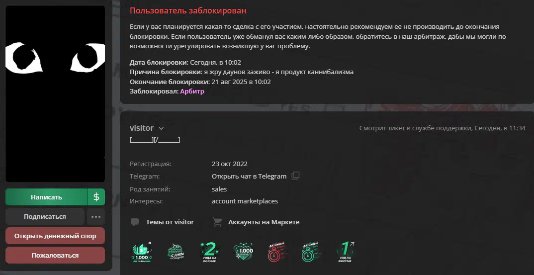
Task: Click the Пожаловаться button
Action: (55, 255)
